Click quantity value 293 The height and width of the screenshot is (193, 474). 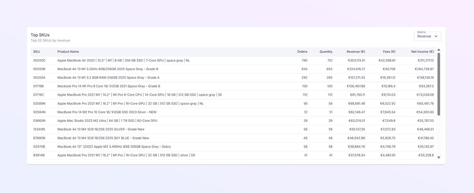(330, 78)
